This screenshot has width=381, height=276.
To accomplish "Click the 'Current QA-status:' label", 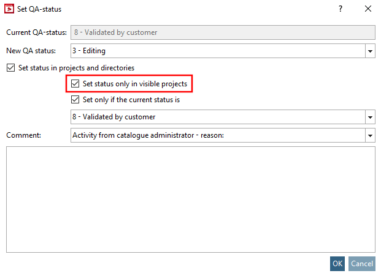I will pyautogui.click(x=37, y=32).
